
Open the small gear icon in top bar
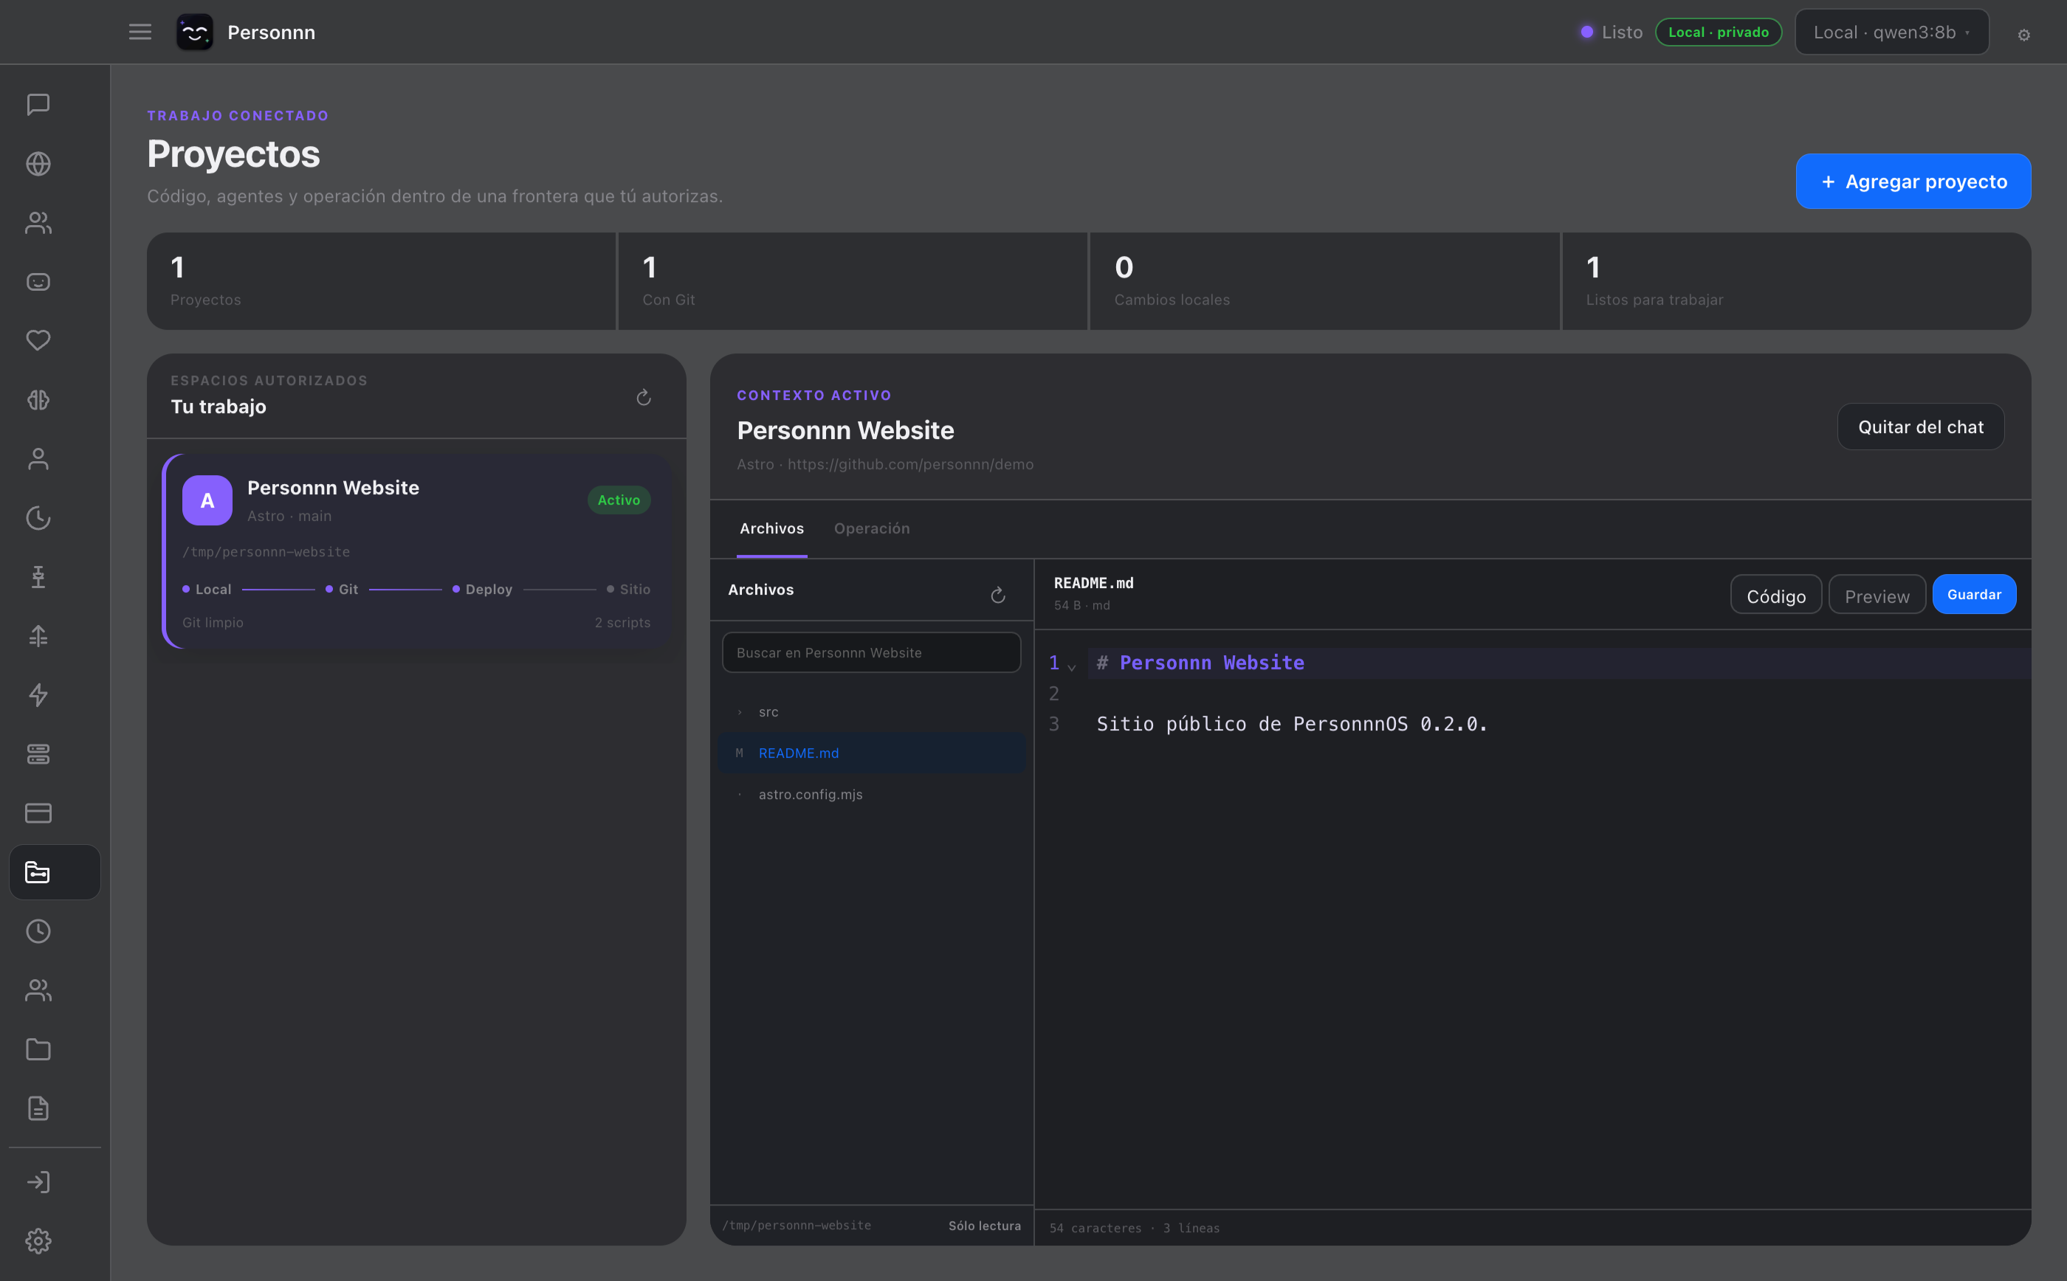tap(2023, 35)
